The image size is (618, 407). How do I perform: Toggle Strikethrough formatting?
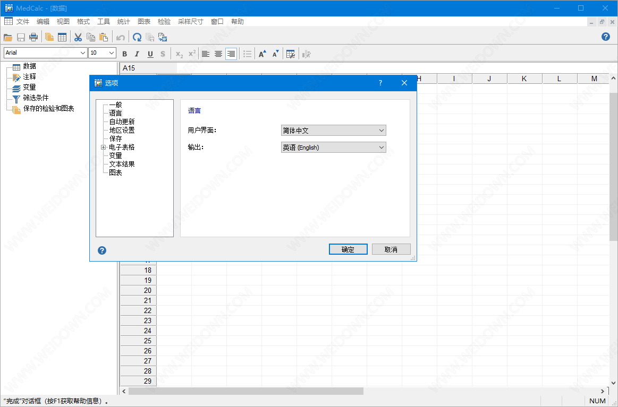click(163, 54)
